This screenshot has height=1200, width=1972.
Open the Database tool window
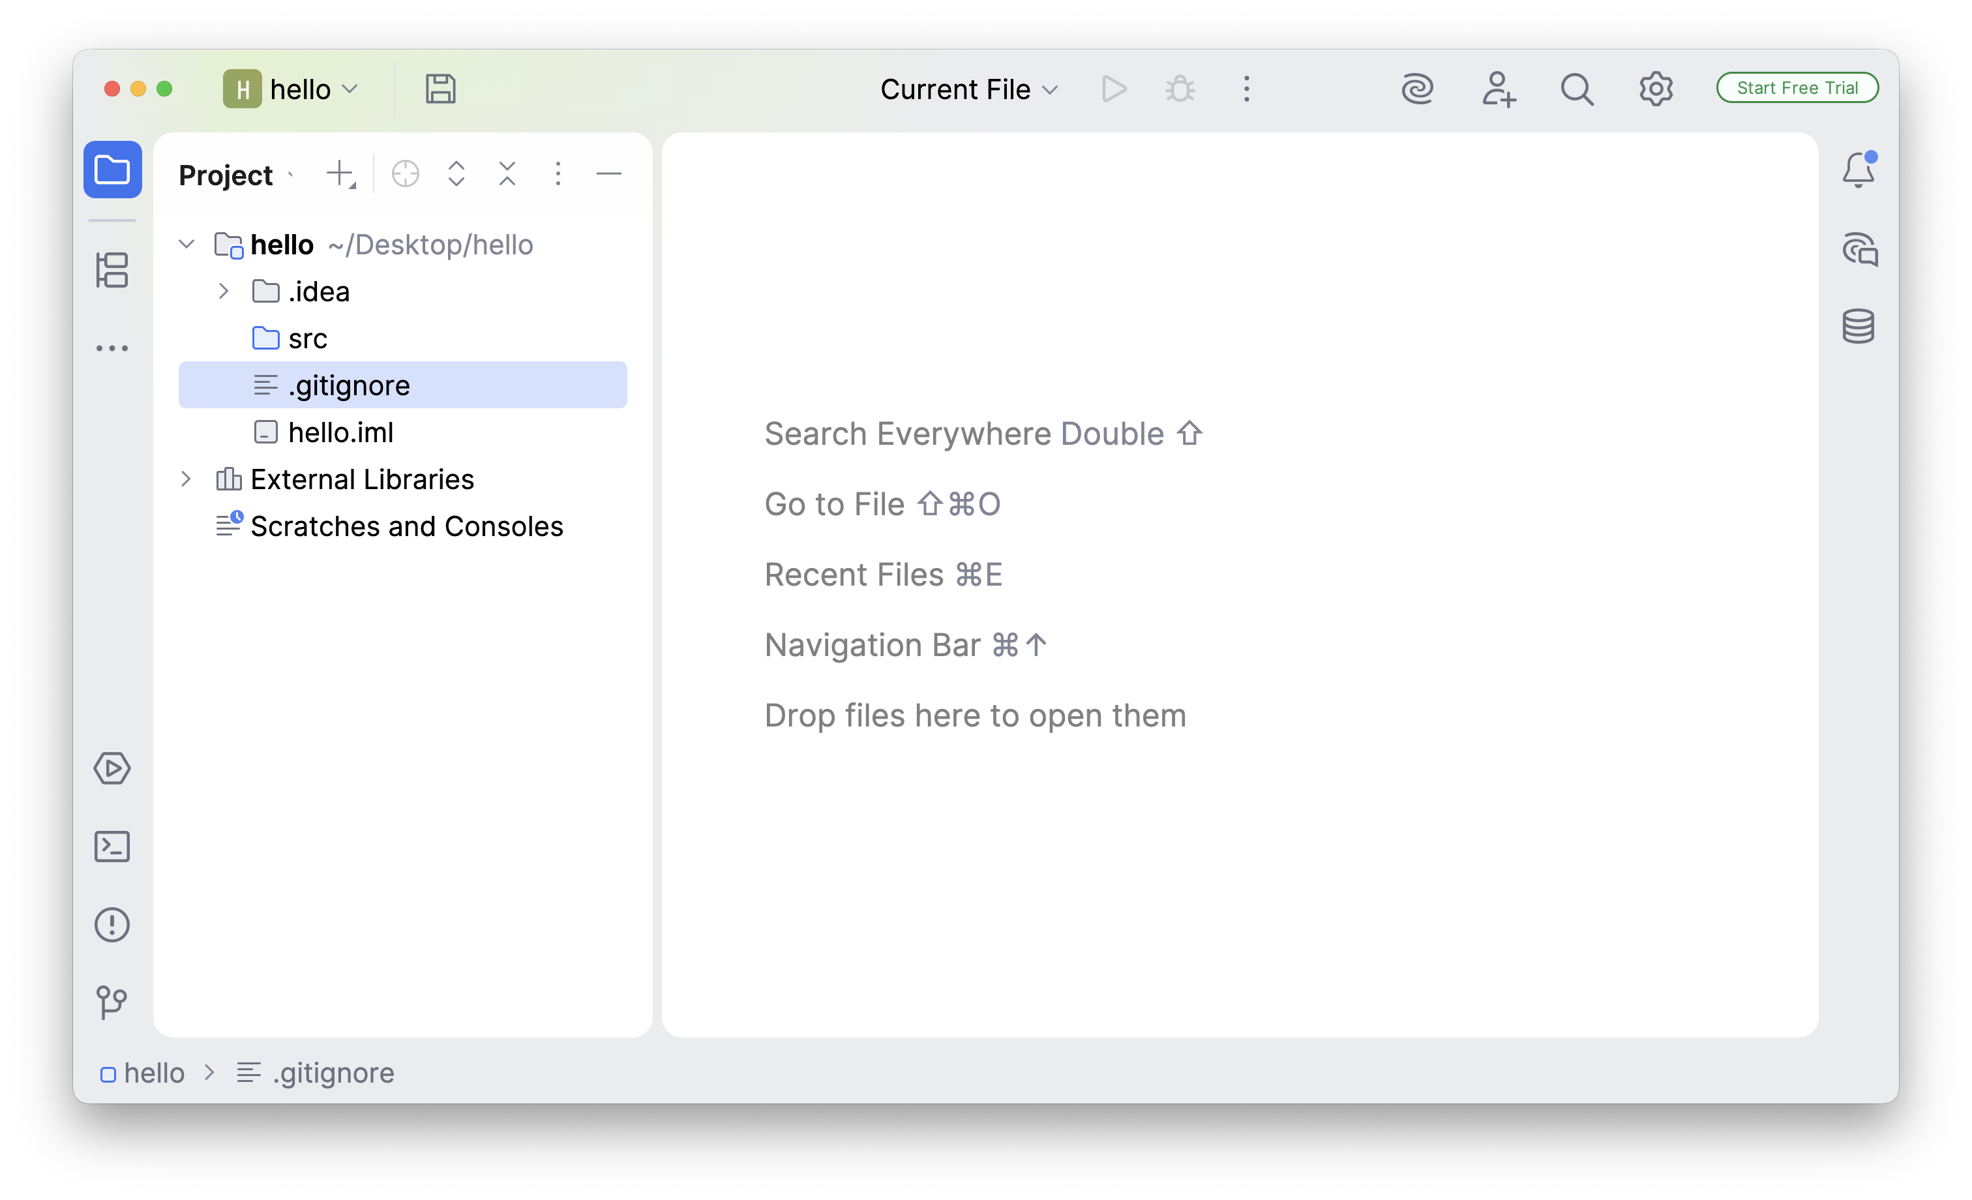click(1859, 325)
